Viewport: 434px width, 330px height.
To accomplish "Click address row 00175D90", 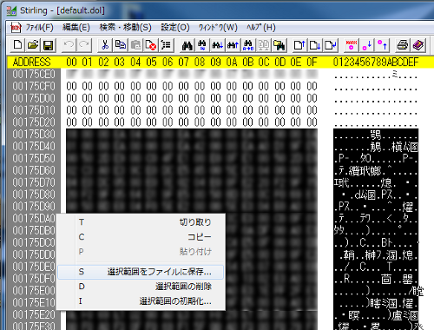I will 34,207.
